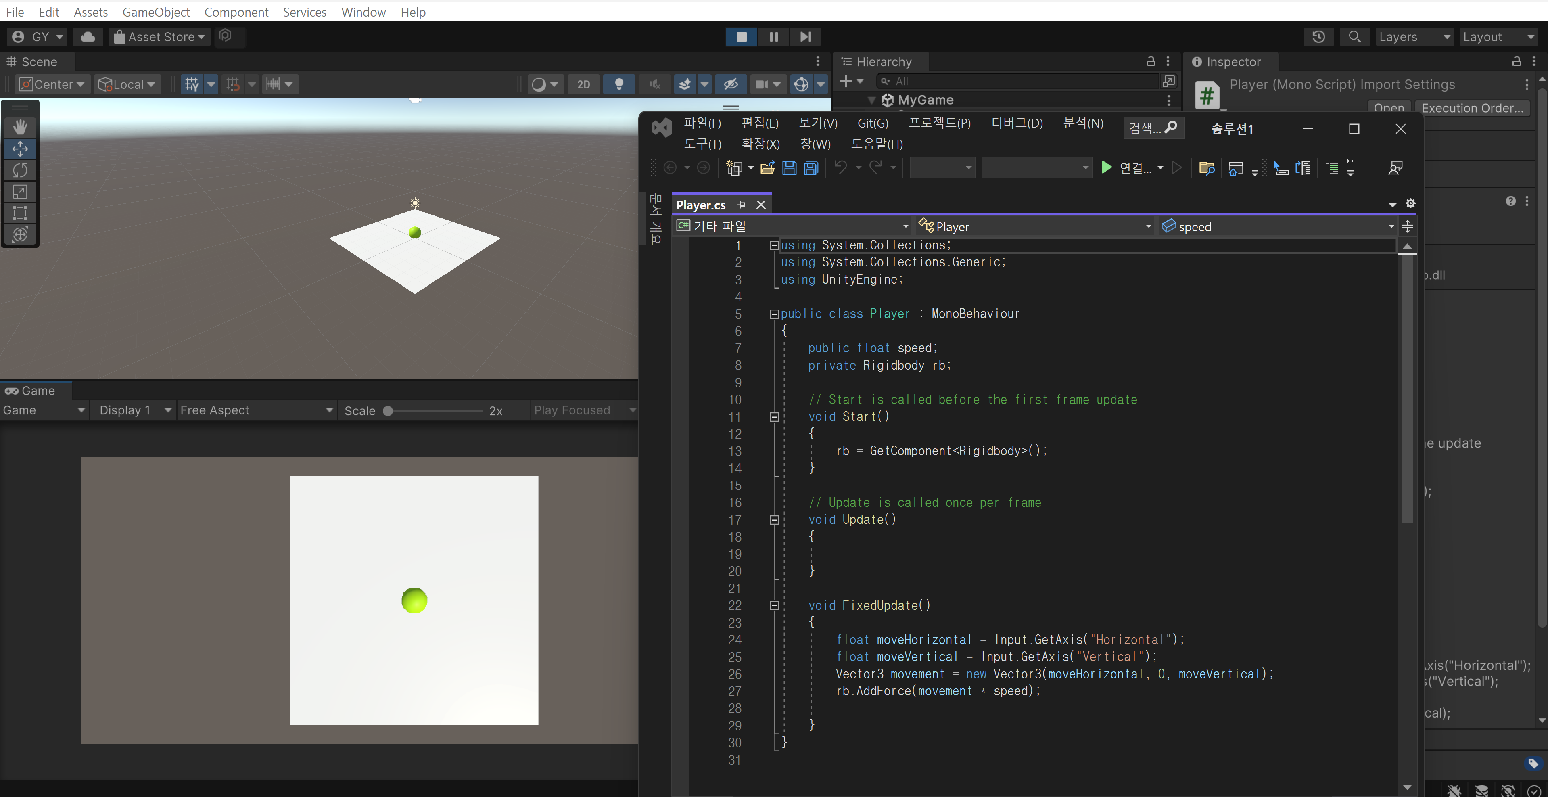Image resolution: width=1548 pixels, height=797 pixels.
Task: Click Save All icon in Visual Studio
Action: click(x=811, y=168)
